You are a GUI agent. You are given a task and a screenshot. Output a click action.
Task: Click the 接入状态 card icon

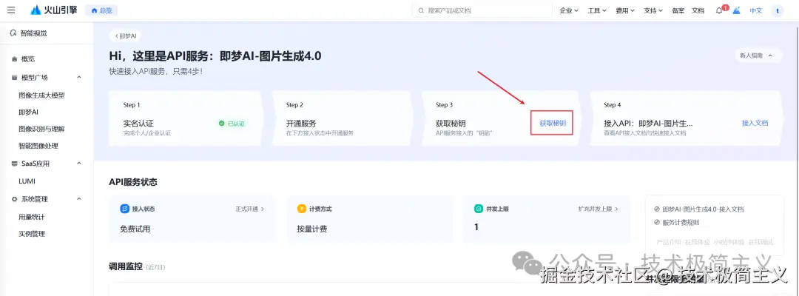(124, 209)
